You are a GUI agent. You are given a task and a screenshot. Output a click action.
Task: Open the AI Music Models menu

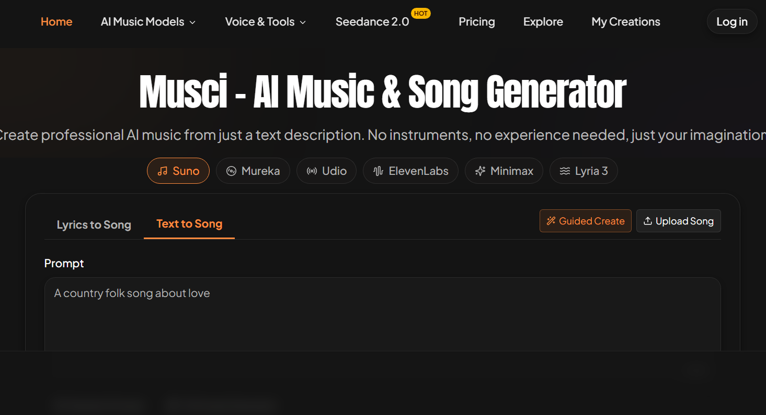click(148, 22)
